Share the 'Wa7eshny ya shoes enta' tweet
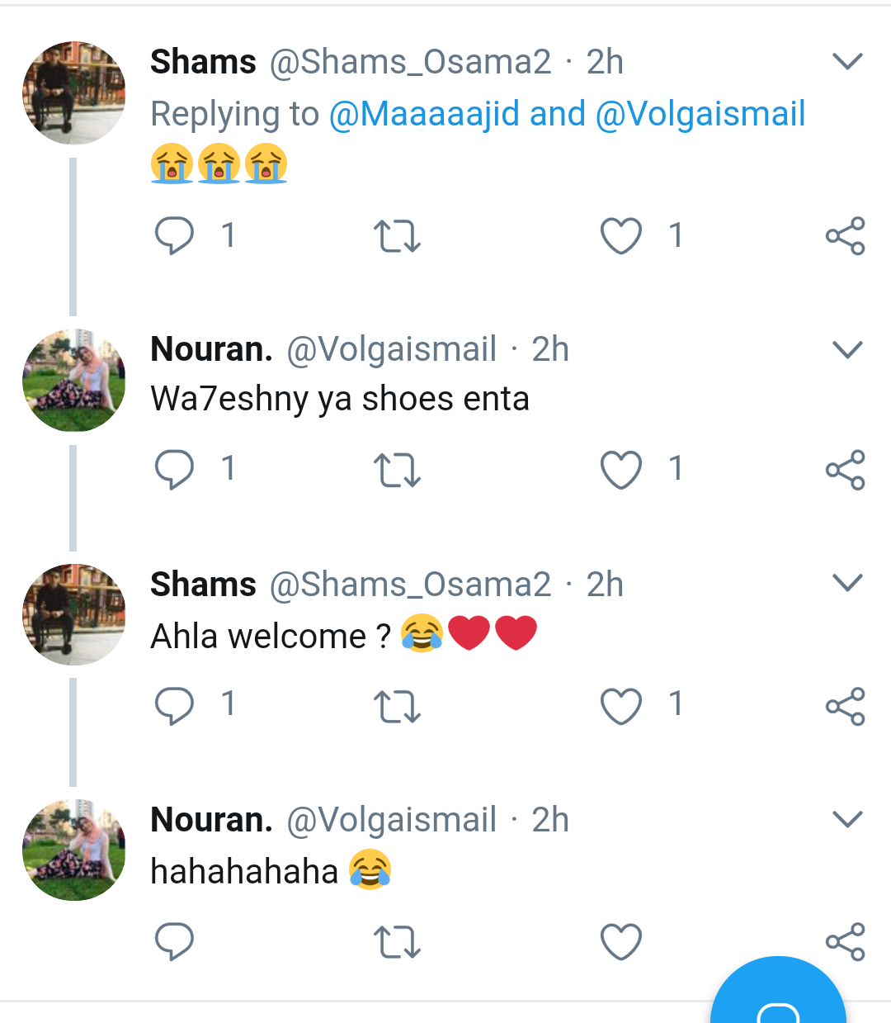This screenshot has width=891, height=1023. tap(845, 470)
